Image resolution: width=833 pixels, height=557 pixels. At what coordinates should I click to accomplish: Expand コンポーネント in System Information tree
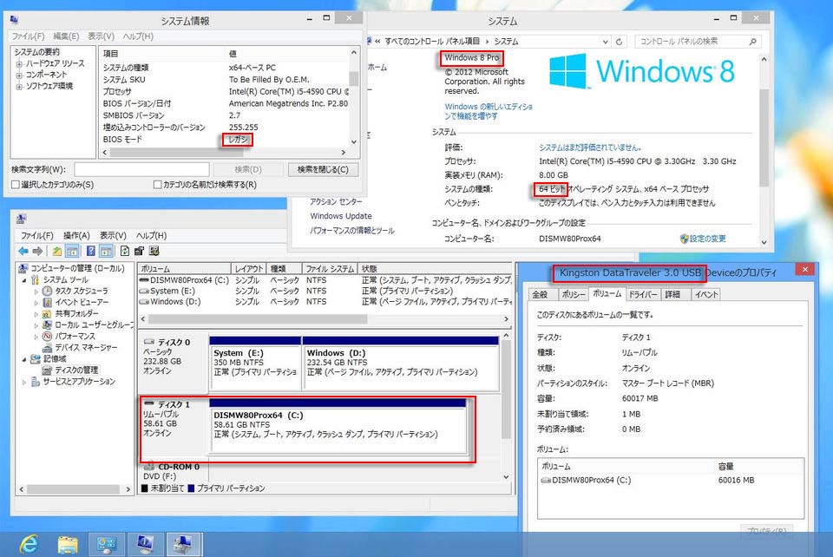coord(19,75)
